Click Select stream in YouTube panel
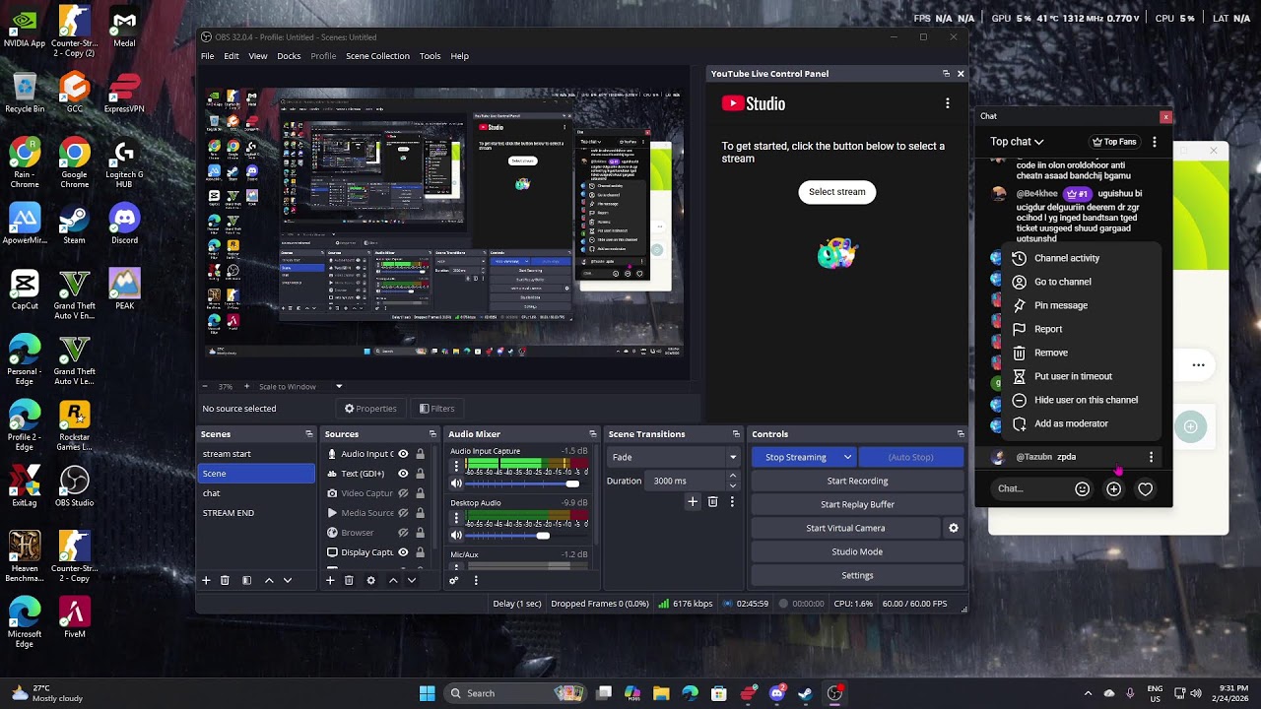Image resolution: width=1261 pixels, height=709 pixels. 837,192
